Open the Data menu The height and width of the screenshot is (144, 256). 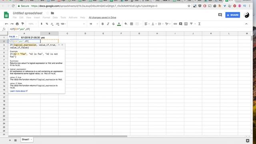[x=55, y=18]
